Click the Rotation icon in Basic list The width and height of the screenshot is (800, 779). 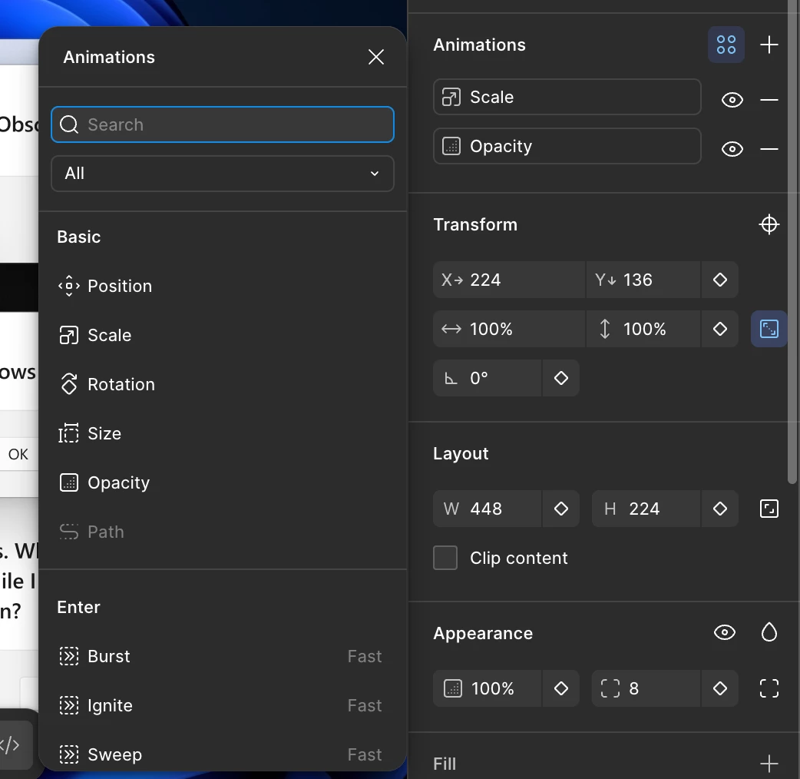(69, 384)
